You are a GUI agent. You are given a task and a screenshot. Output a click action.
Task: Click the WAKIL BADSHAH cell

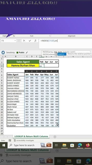(16, 80)
